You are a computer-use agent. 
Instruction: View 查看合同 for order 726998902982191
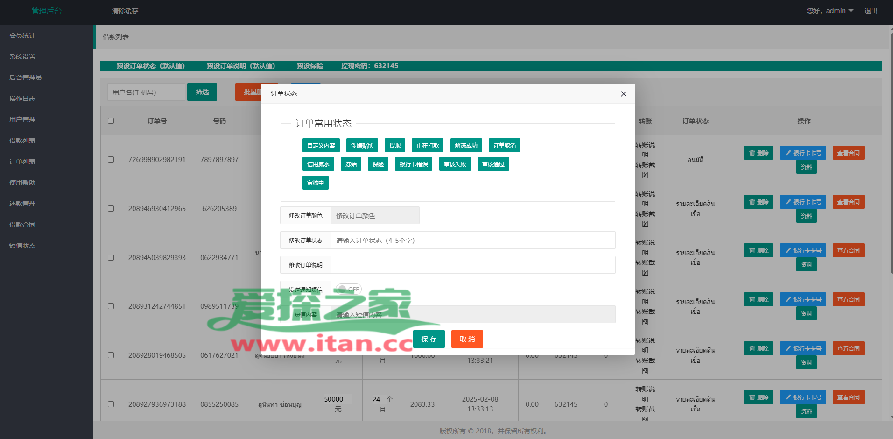point(848,153)
